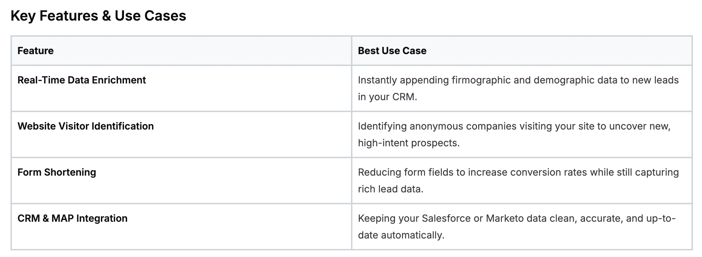Click the word 'Identifying' in second row
The width and height of the screenshot is (702, 257).
pos(382,126)
